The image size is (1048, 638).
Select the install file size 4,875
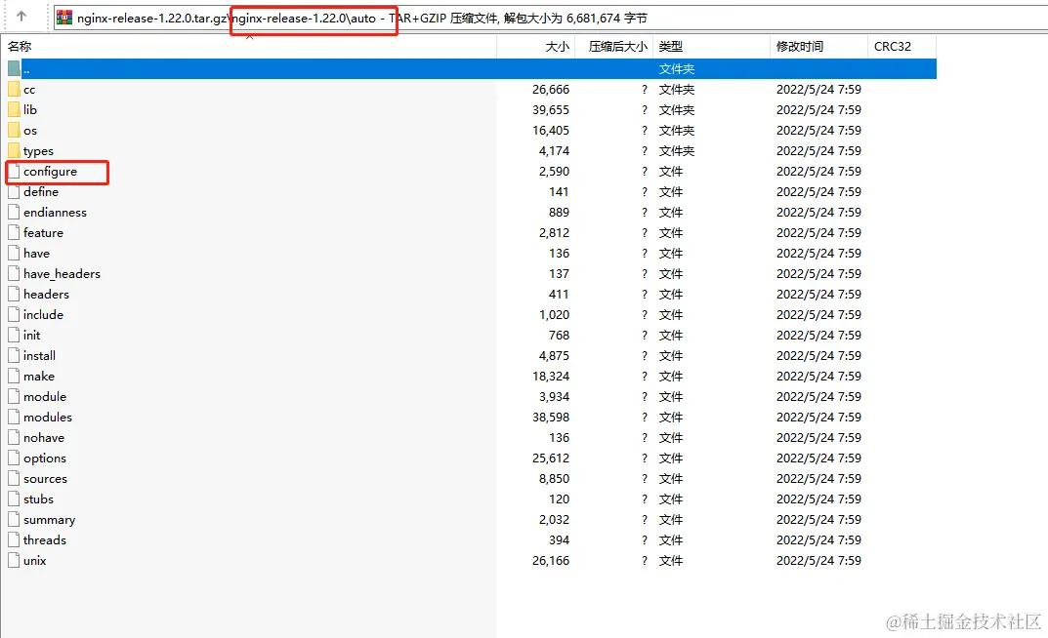pyautogui.click(x=554, y=356)
